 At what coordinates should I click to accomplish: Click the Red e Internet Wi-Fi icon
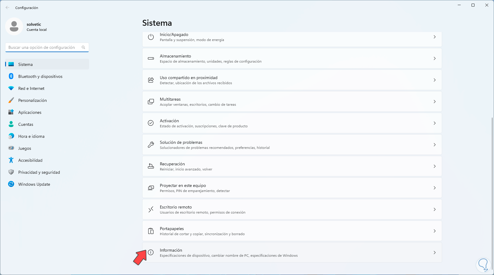coord(11,88)
